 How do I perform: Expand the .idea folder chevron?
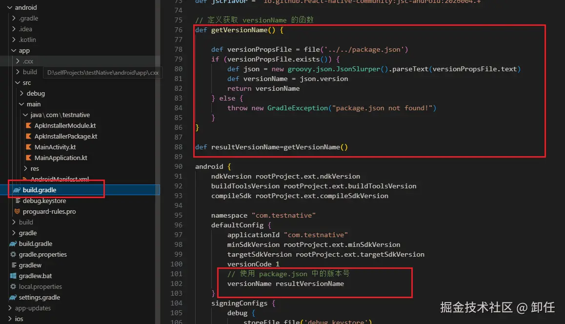(14, 29)
